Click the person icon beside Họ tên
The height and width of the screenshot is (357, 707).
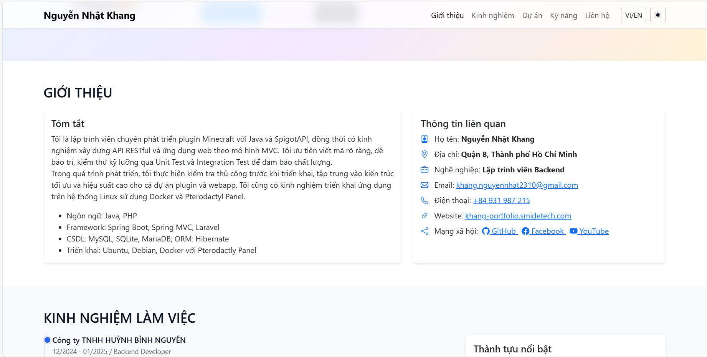[425, 139]
